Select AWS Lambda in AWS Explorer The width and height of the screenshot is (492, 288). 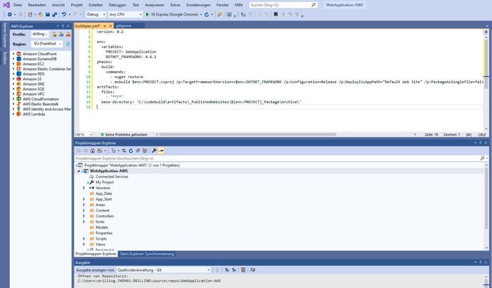(34, 114)
